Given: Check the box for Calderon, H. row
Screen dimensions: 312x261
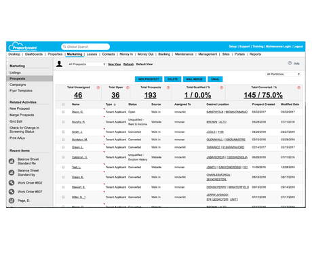Looking at the screenshot, I should tap(63, 157).
